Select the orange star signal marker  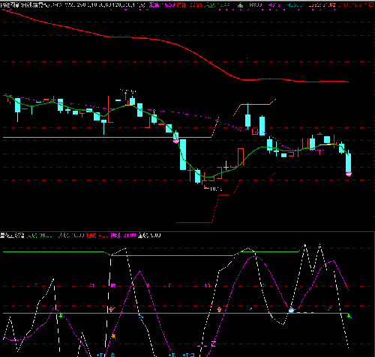pos(113,336)
